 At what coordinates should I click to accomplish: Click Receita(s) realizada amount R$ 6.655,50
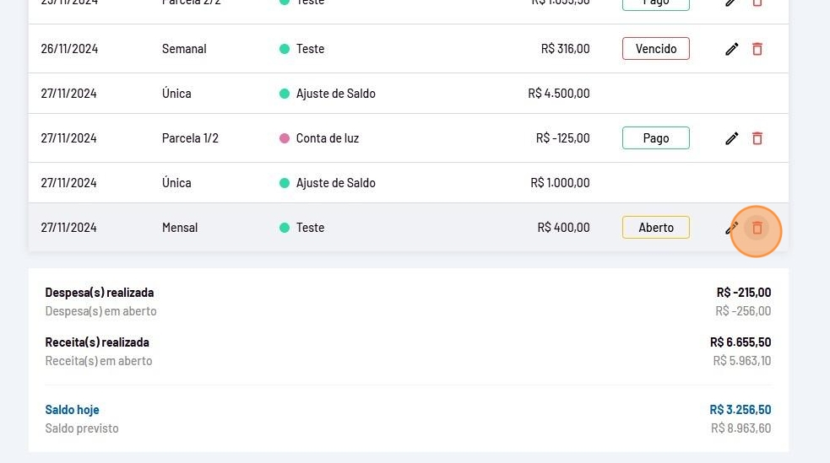[740, 342]
